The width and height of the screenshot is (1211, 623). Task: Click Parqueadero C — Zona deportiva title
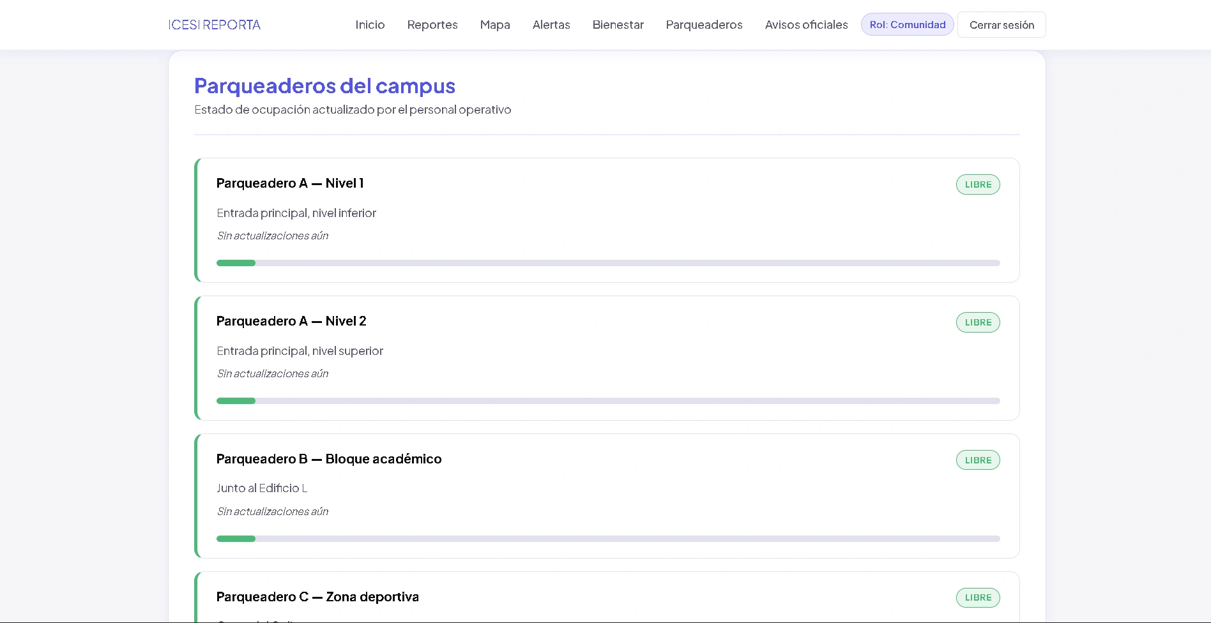pyautogui.click(x=317, y=597)
